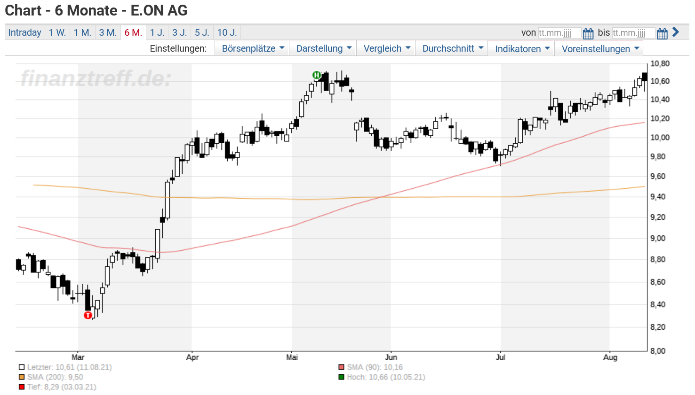Image resolution: width=695 pixels, height=395 pixels.
Task: Click the 'Mar' x-axis month label
Action: pos(78,357)
